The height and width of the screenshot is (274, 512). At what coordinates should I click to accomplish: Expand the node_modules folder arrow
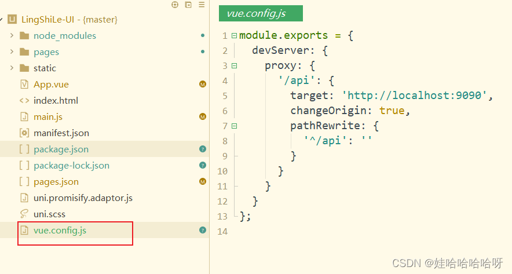click(12, 35)
